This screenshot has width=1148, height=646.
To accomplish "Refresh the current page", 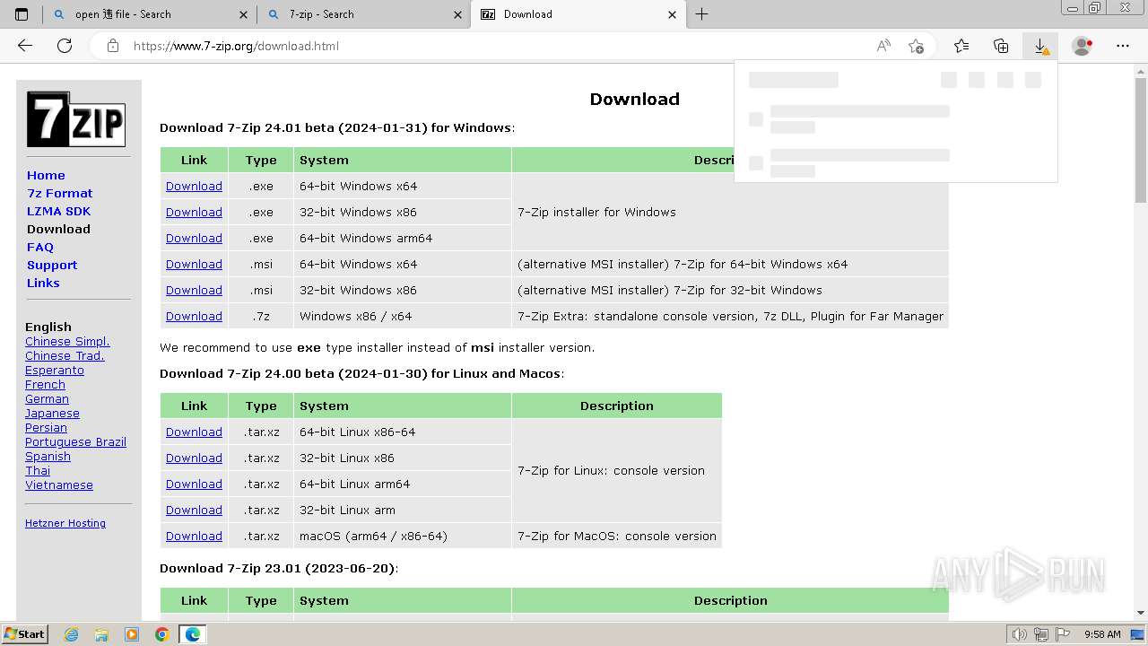I will [x=65, y=46].
